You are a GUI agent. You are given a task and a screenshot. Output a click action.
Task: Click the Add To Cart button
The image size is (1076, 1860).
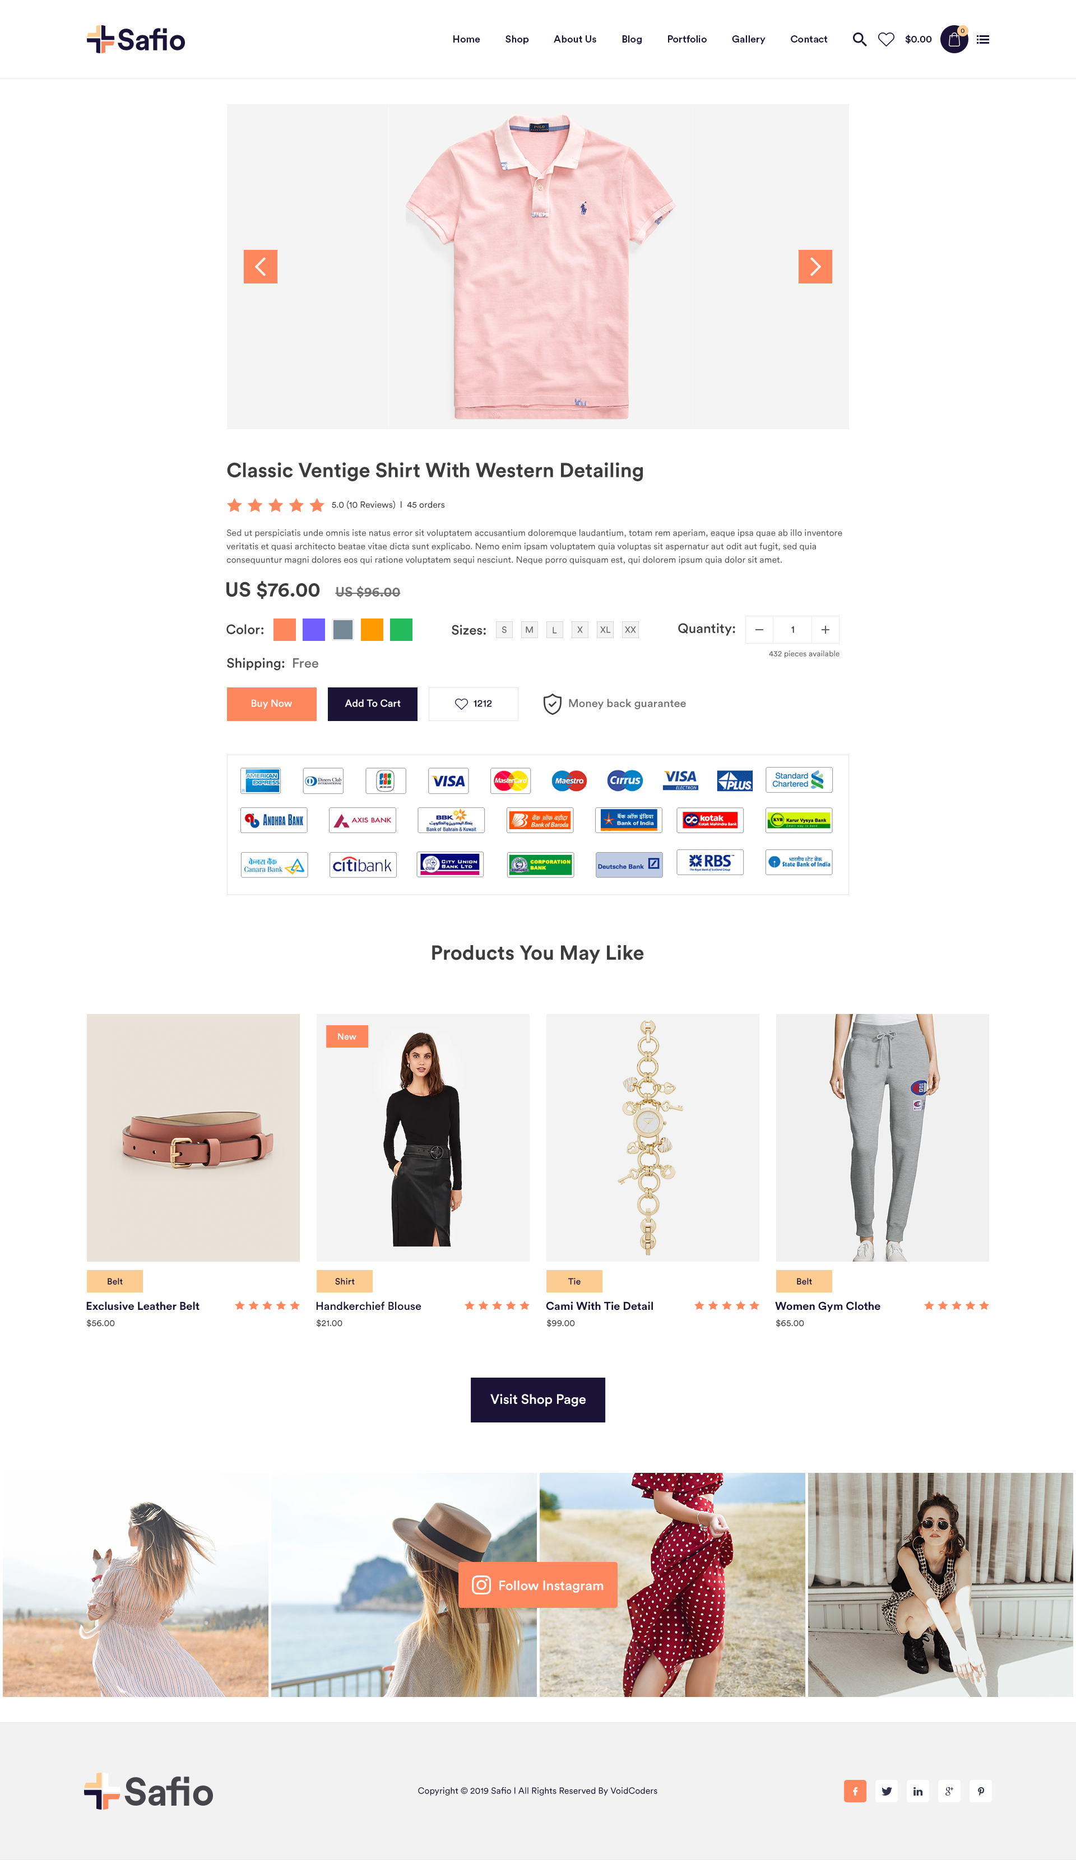pos(372,704)
